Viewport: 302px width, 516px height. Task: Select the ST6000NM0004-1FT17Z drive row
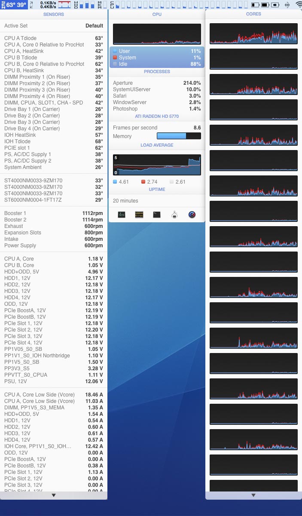pos(54,200)
